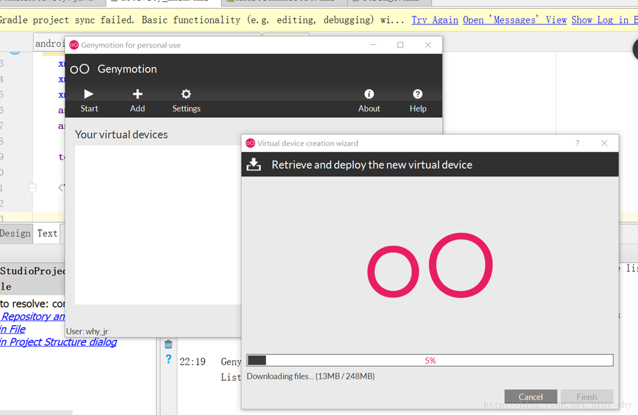
Task: Click 'Your virtual devices' heading
Action: point(121,134)
